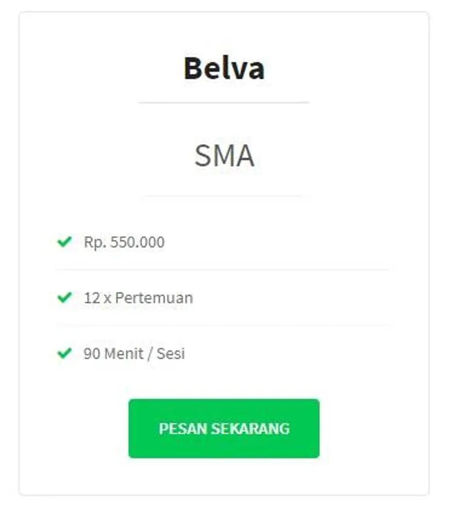Click the Rp. currency prefix in the price
The width and height of the screenshot is (456, 521).
click(95, 242)
